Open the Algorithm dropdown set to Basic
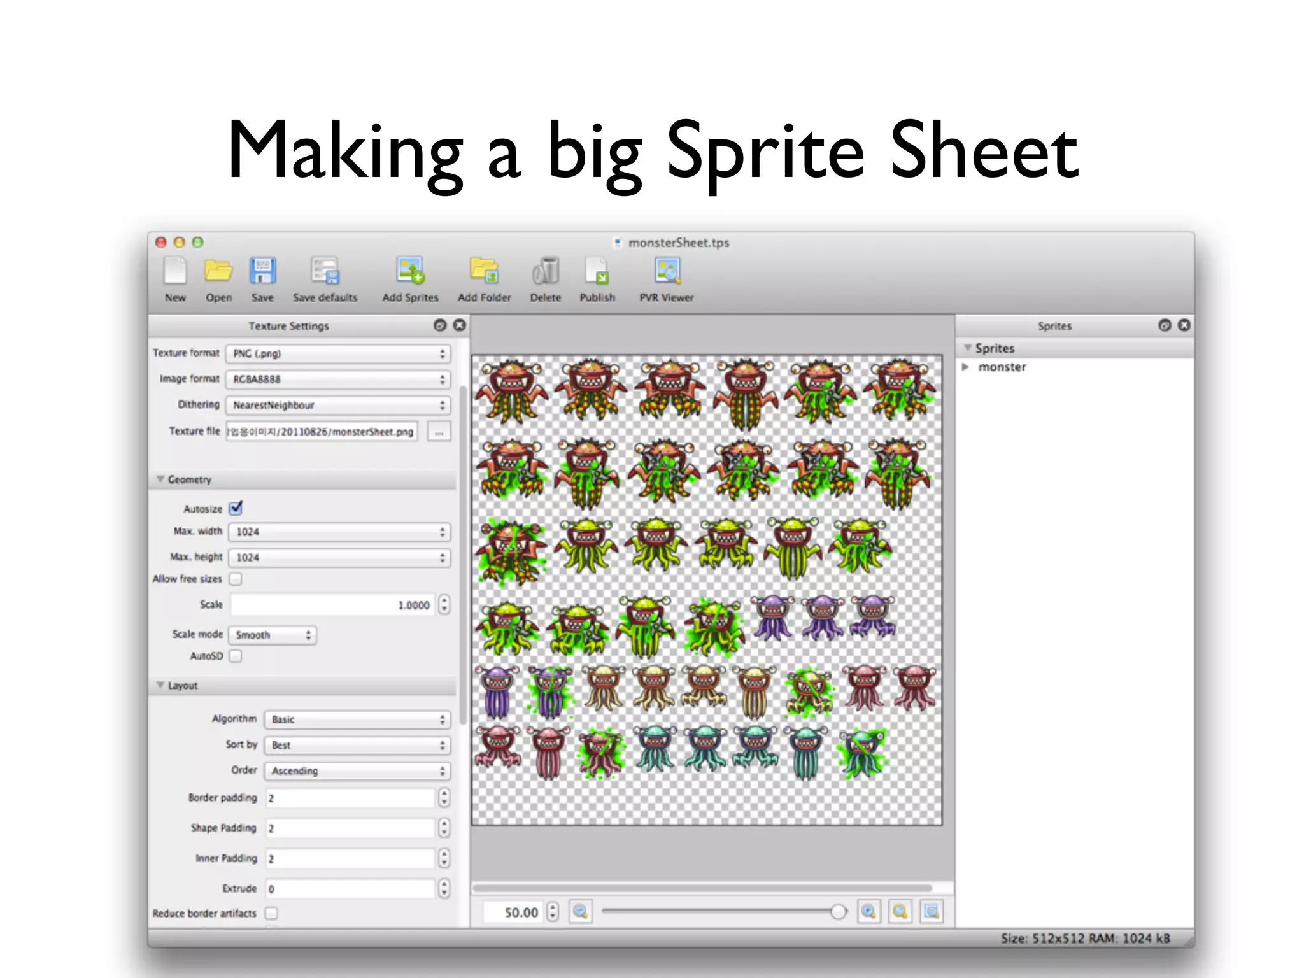1304x978 pixels. [357, 719]
